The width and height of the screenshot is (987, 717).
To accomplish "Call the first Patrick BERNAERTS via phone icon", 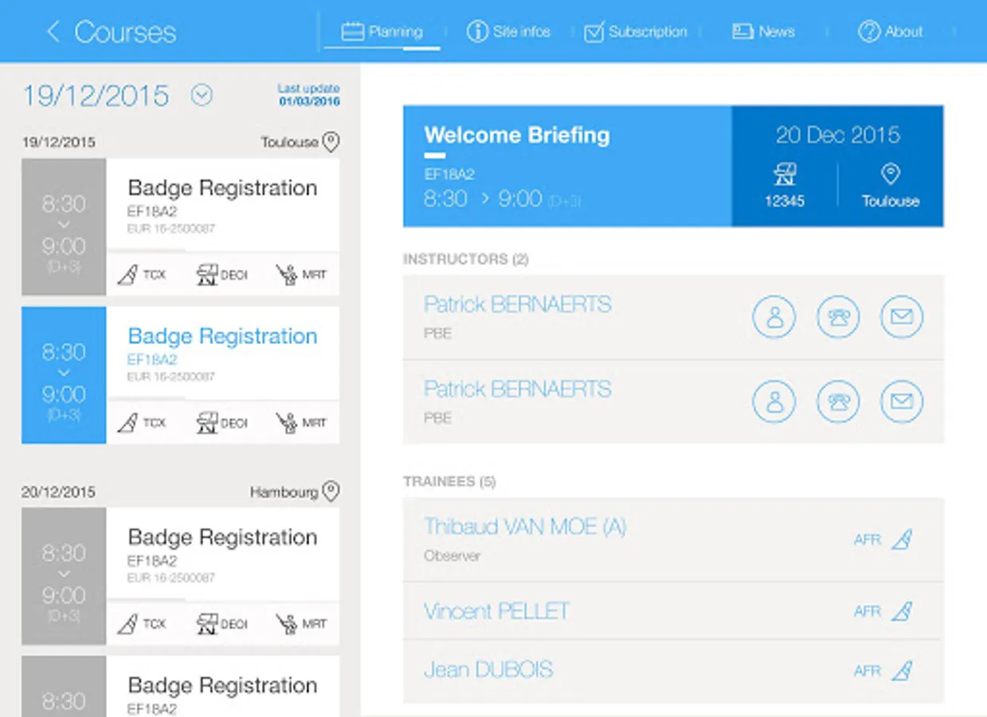I will click(x=838, y=317).
